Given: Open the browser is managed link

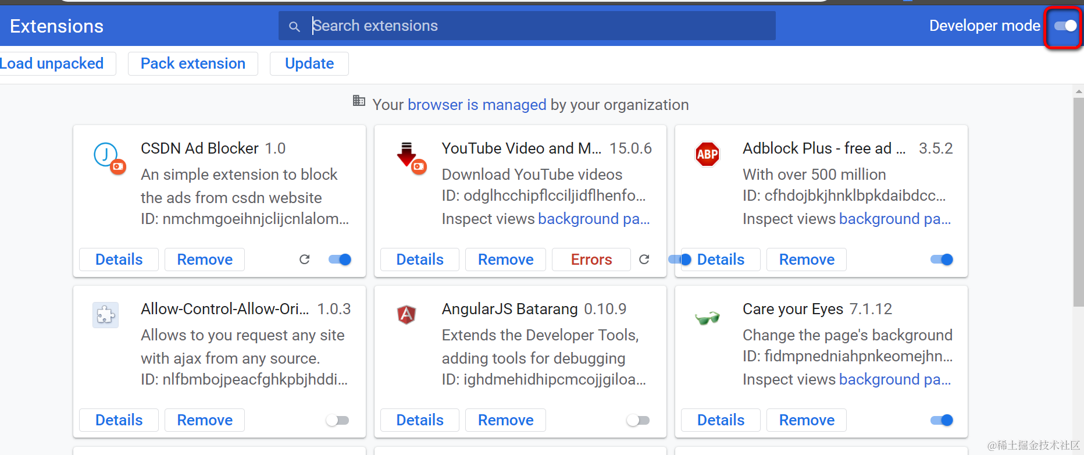Looking at the screenshot, I should 477,105.
